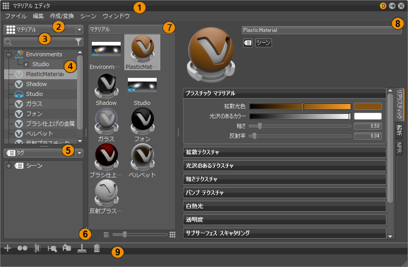
Task: Expand the 透明度 section
Action: pos(284,220)
